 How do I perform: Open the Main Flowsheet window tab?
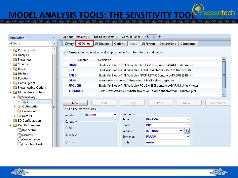[104, 37]
